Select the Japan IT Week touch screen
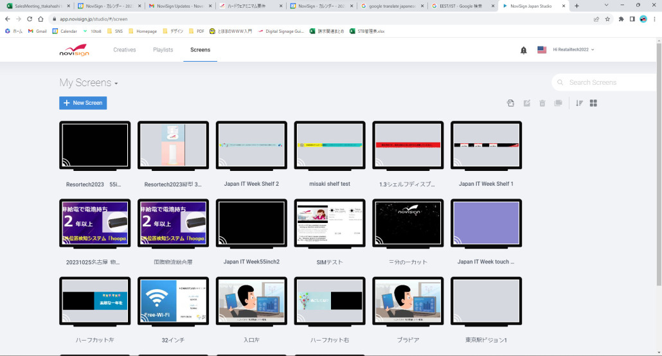Image resolution: width=662 pixels, height=356 pixels. point(487,224)
